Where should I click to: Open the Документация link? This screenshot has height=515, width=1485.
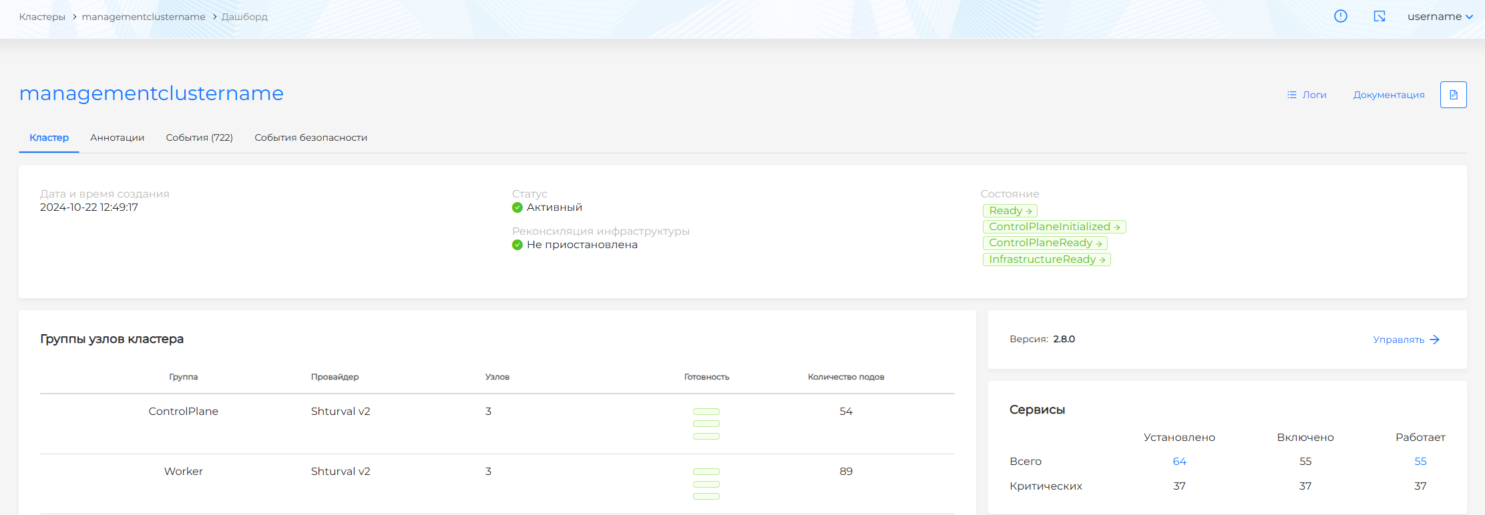(1388, 95)
